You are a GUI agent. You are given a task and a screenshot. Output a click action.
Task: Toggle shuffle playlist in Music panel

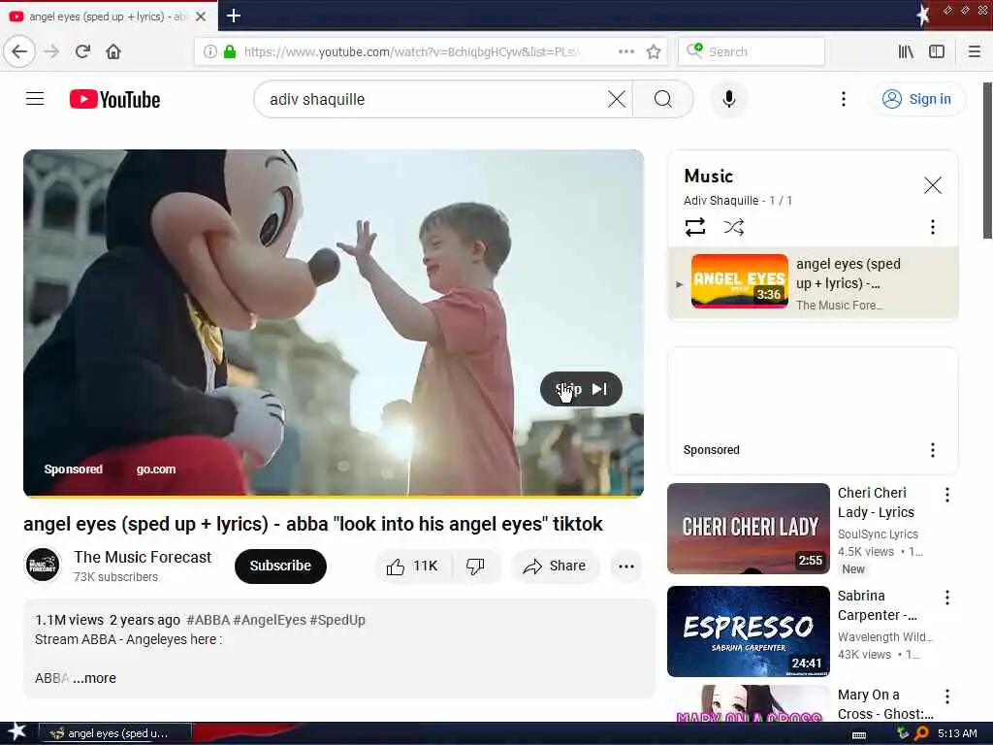click(x=733, y=227)
